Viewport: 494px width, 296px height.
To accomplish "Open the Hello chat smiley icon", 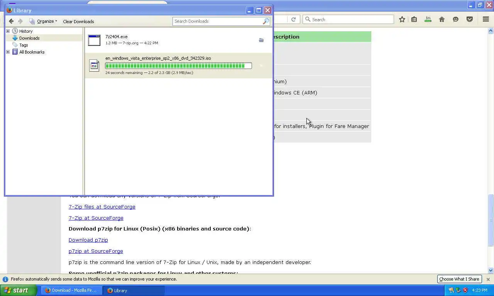I will pyautogui.click(x=456, y=19).
